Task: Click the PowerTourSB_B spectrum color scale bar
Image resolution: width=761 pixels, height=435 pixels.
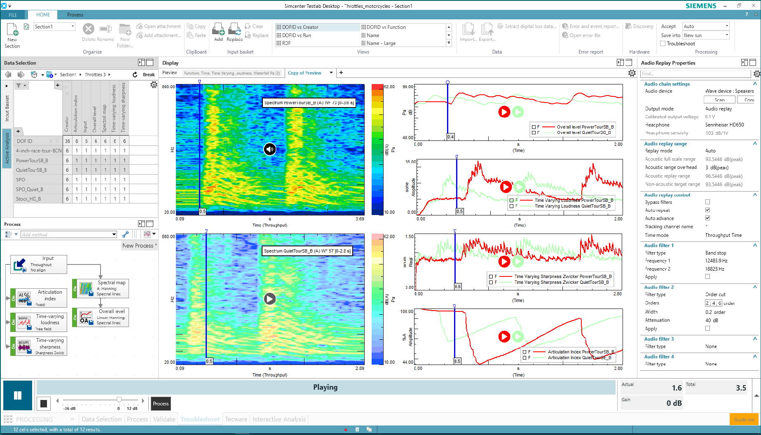Action: coord(377,150)
